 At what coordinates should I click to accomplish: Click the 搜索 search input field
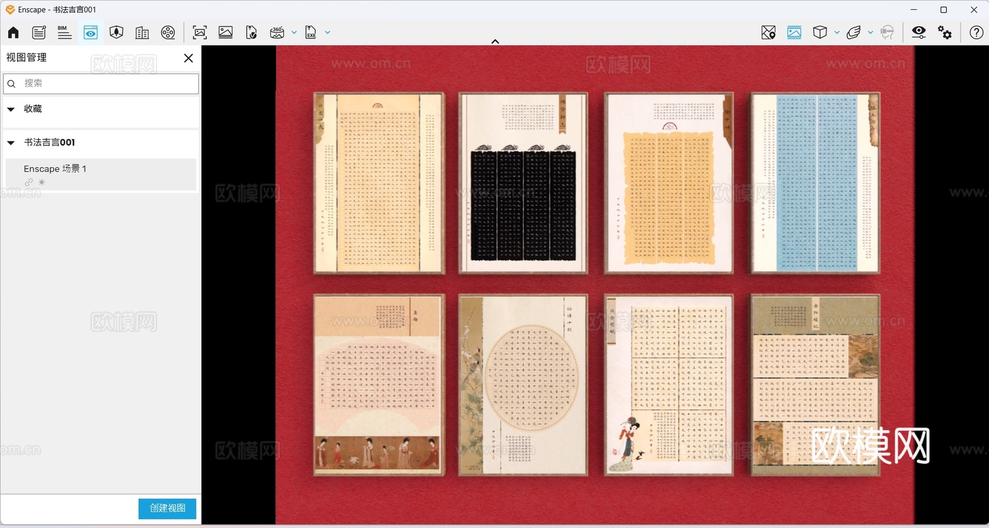[x=101, y=83]
